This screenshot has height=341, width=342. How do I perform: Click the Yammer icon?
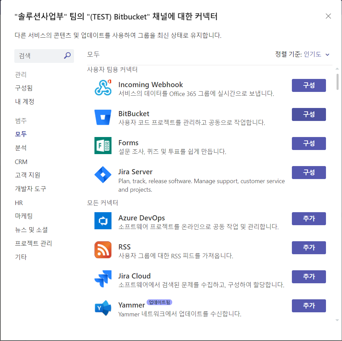[103, 308]
